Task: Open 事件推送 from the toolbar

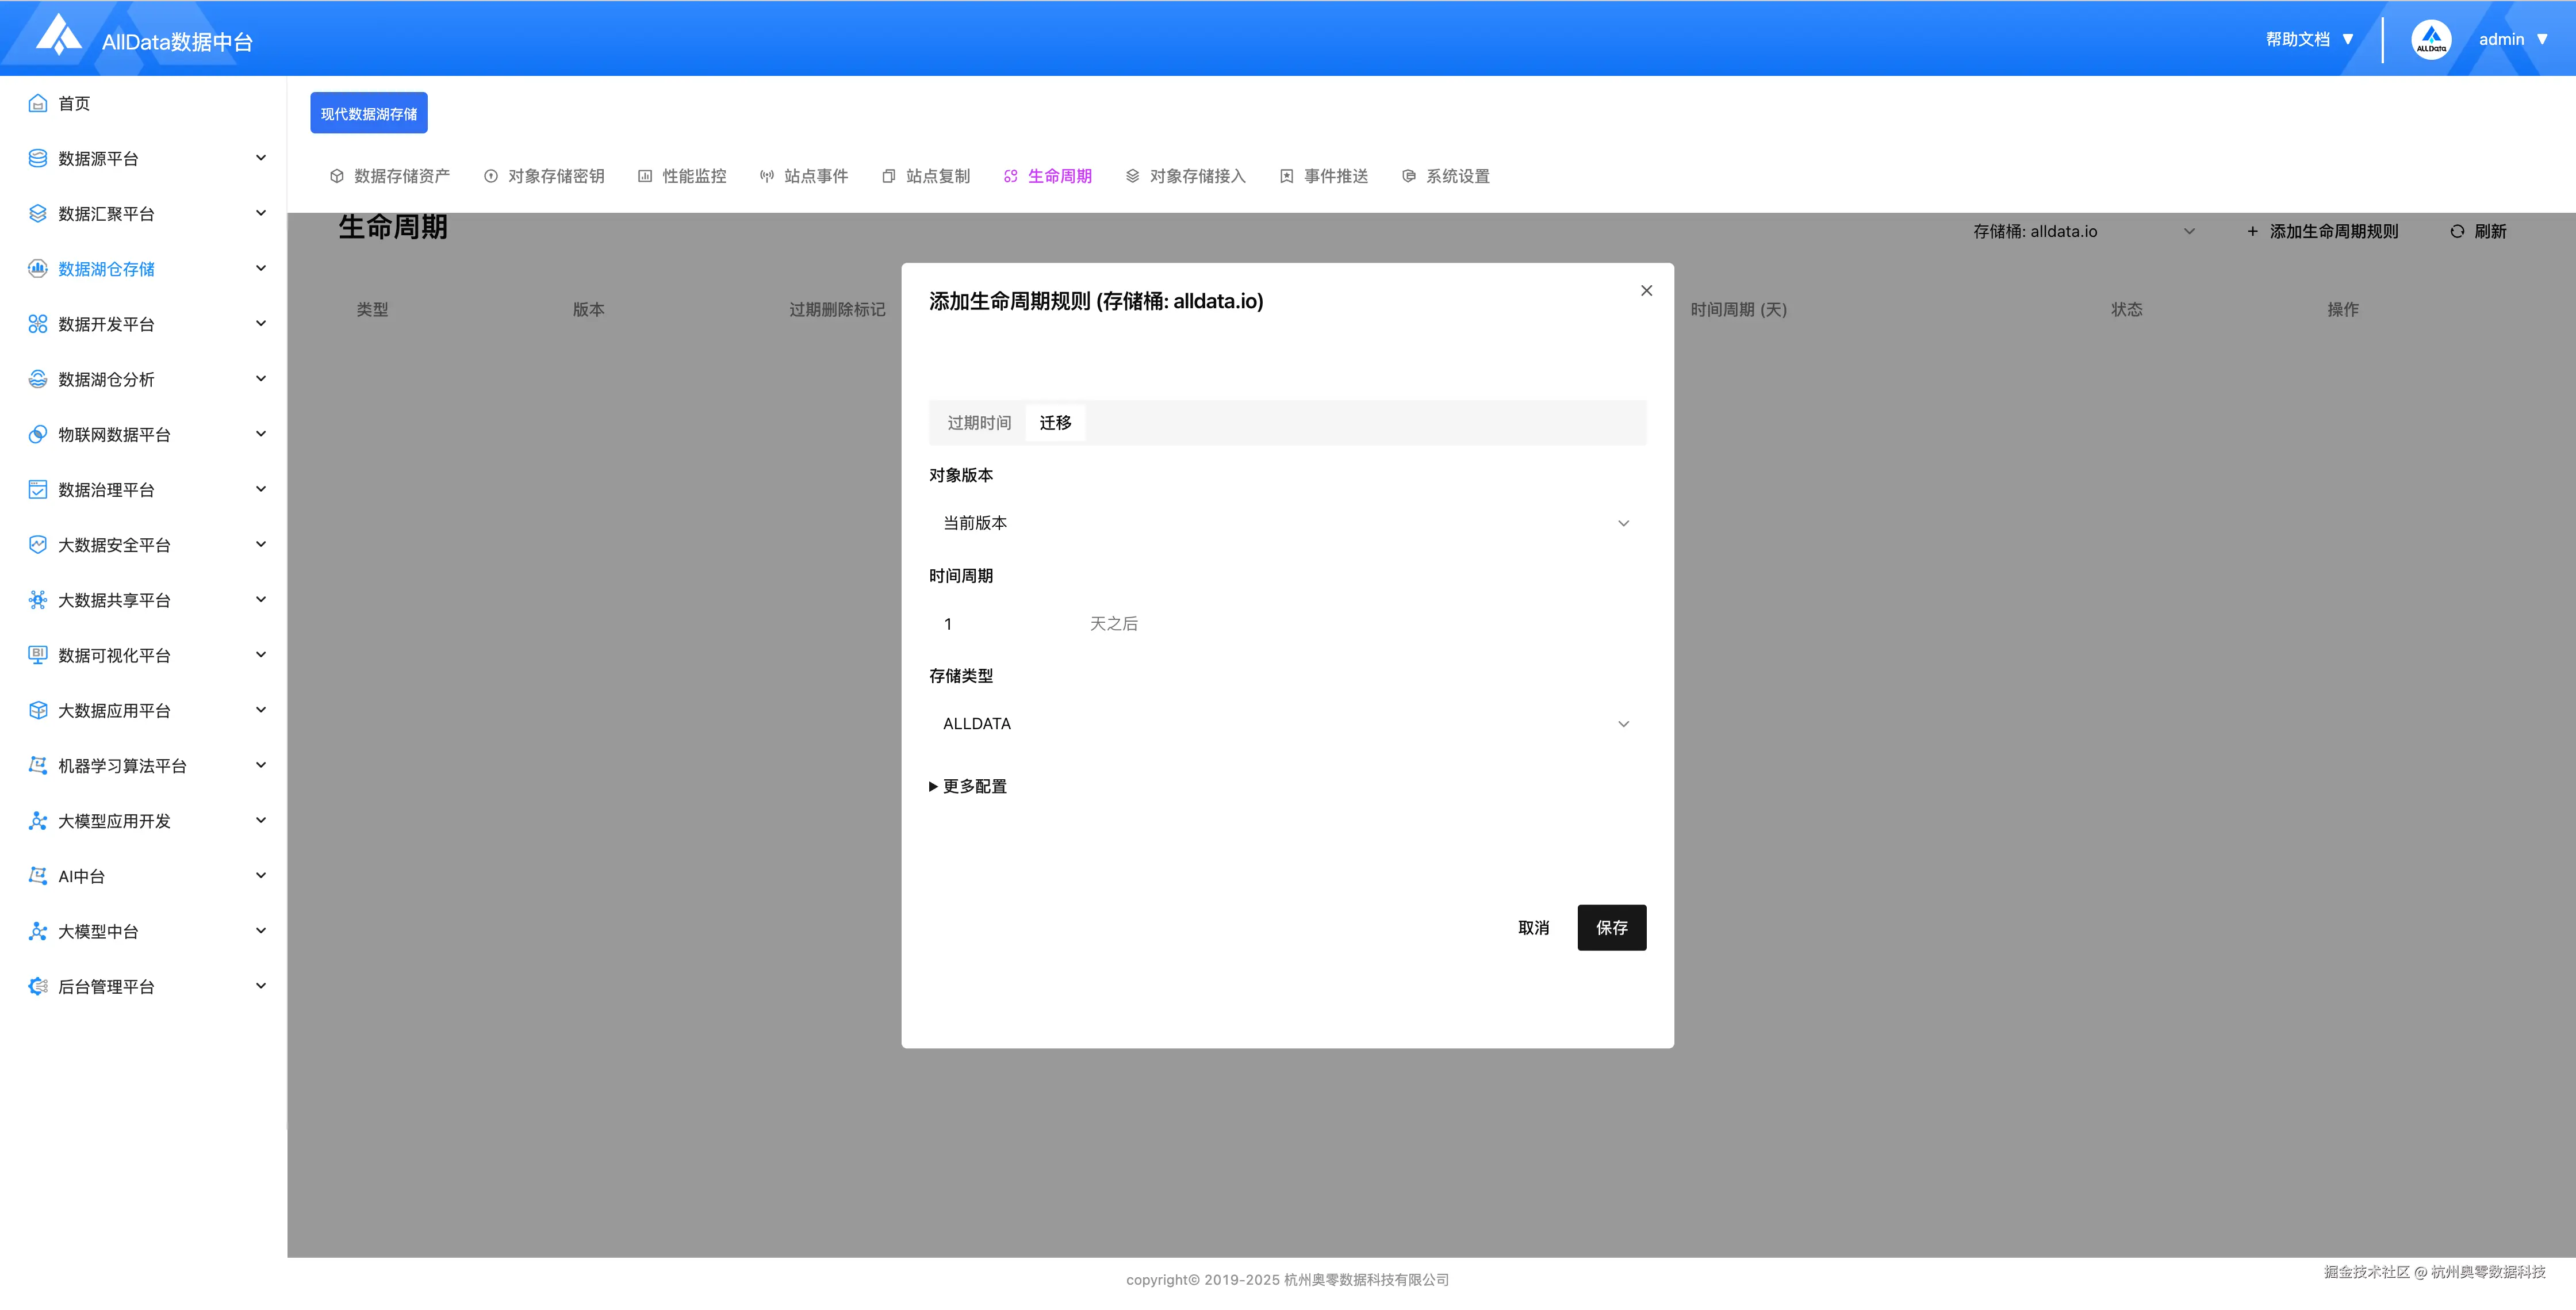Action: [1286, 175]
